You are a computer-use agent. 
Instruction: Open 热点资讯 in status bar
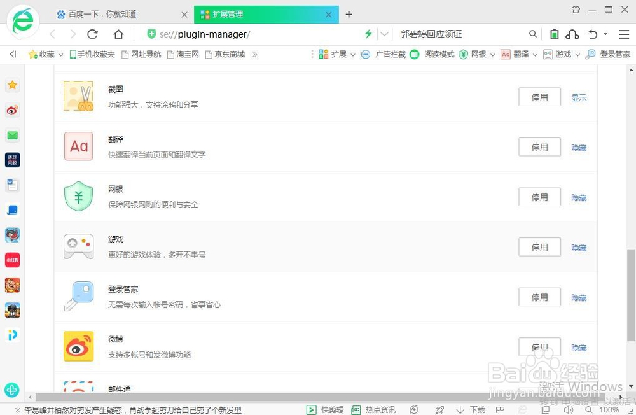tap(373, 410)
